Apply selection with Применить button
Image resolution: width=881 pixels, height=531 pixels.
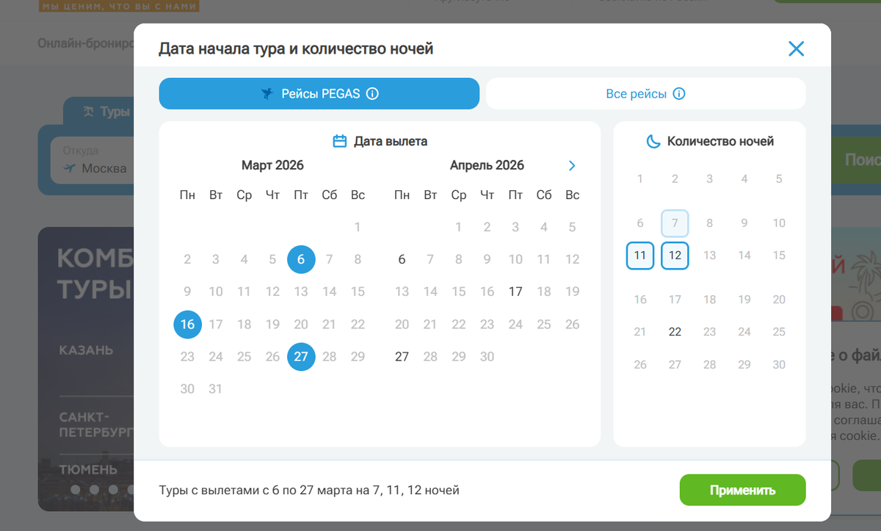(742, 490)
